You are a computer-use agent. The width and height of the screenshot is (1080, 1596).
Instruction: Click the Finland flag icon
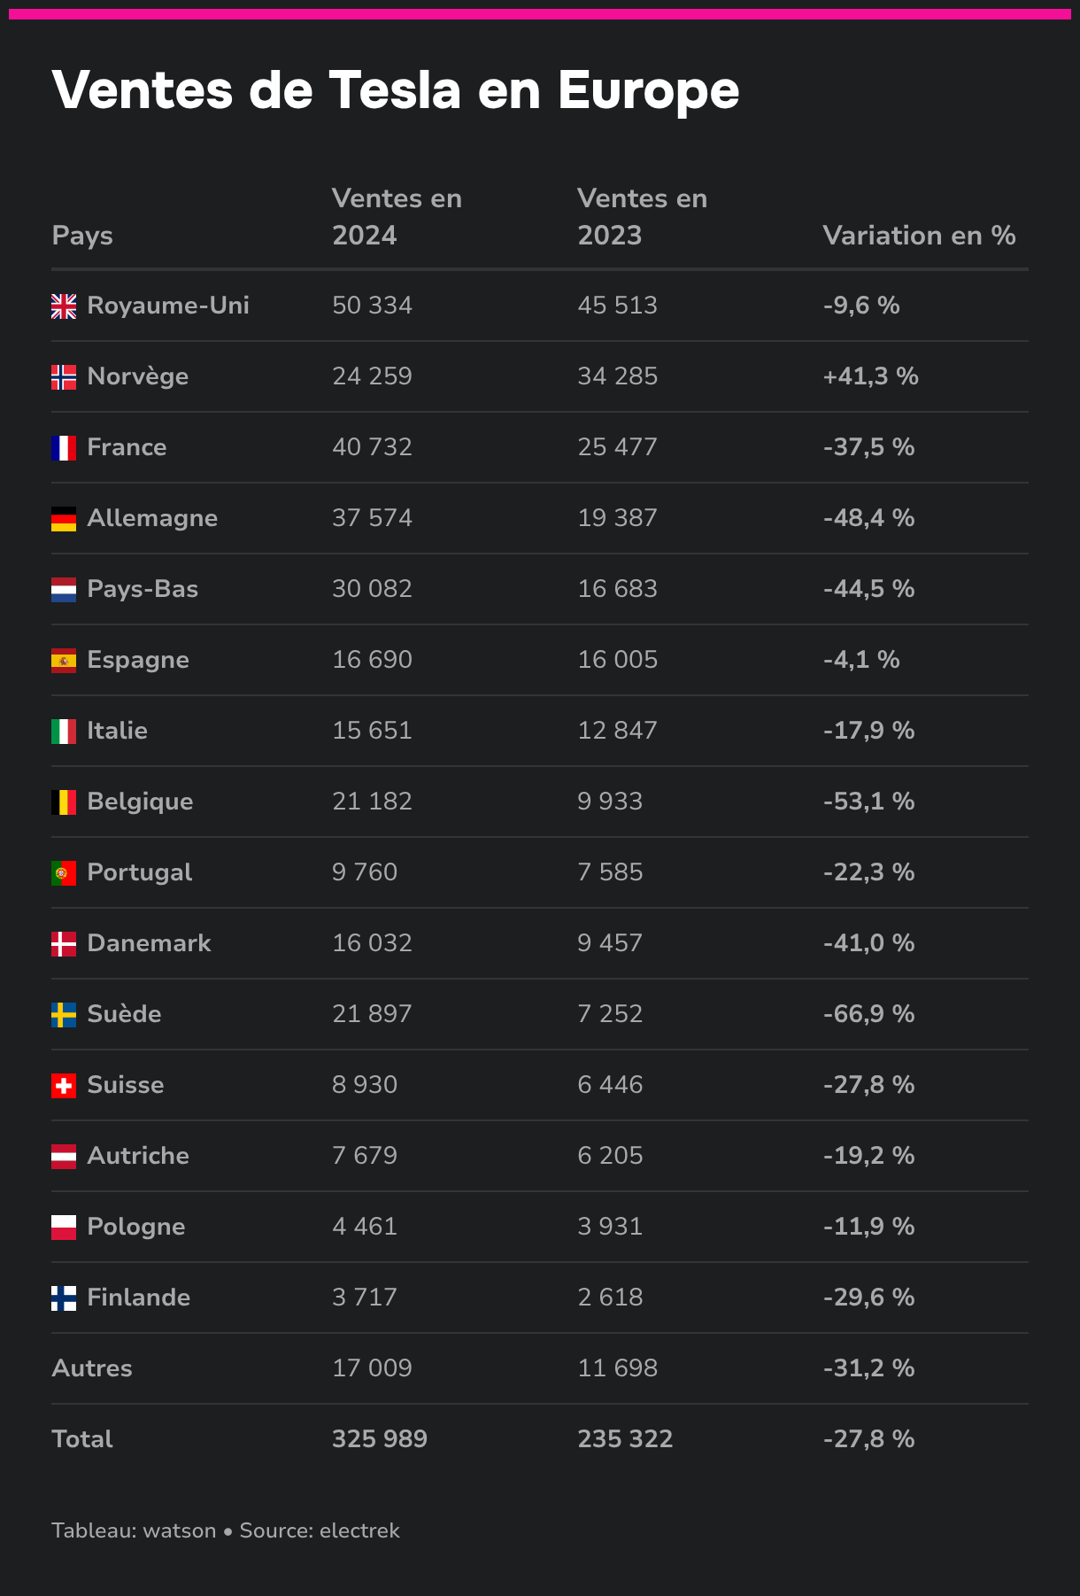(x=64, y=1298)
